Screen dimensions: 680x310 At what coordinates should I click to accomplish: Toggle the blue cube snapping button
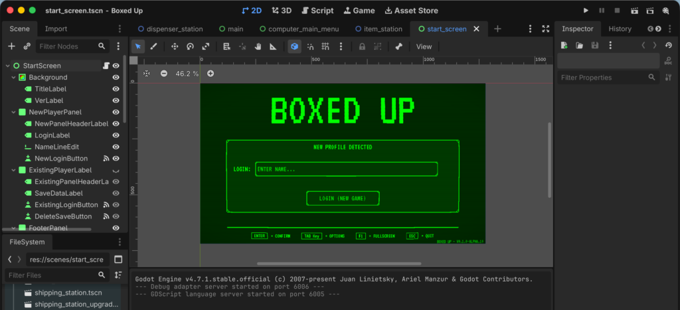tap(295, 46)
